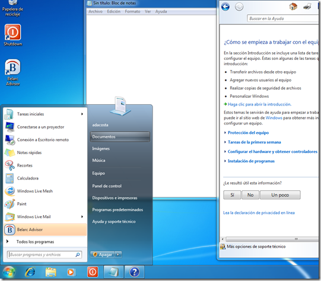Screen dimensions: 321x281
Task: Click the Más opciones de soporte técnico icon
Action: [223, 247]
